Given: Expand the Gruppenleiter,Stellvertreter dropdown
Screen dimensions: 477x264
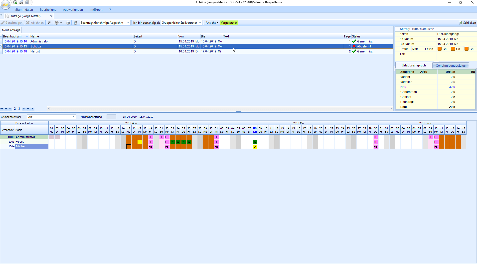Looking at the screenshot, I should [x=200, y=23].
